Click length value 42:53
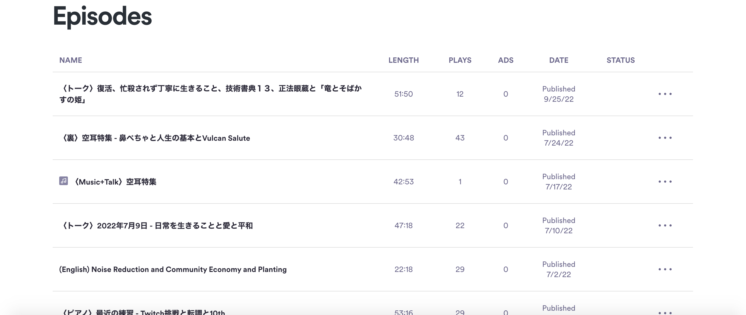This screenshot has height=315, width=746. (x=403, y=181)
